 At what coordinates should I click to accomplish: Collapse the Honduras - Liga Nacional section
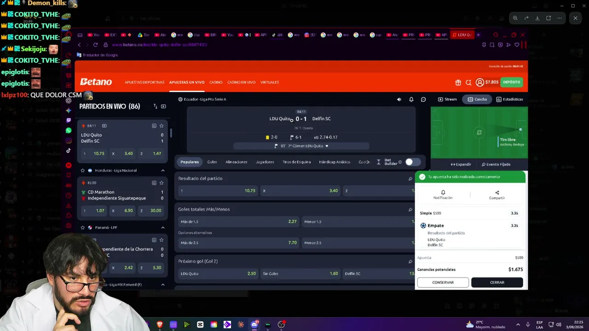(162, 171)
